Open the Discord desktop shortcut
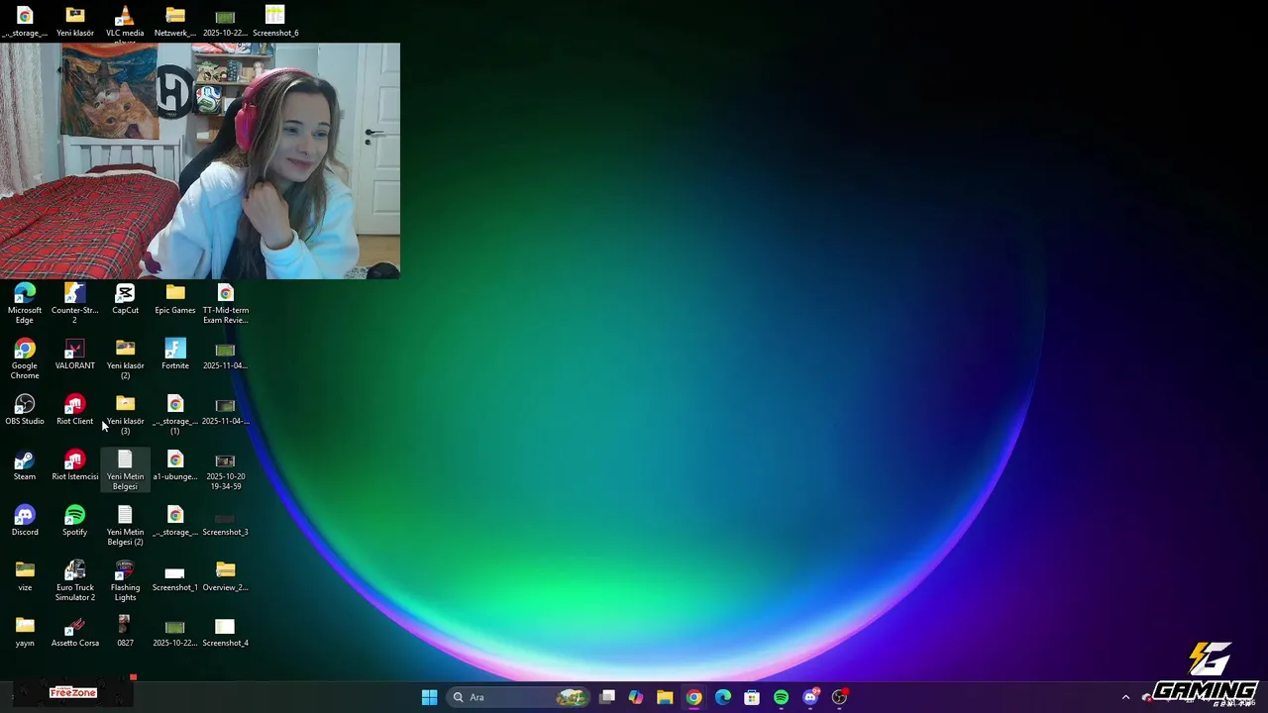Viewport: 1268px width, 713px height. click(x=25, y=521)
